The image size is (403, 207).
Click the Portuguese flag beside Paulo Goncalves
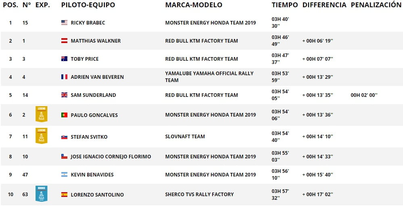(x=64, y=115)
